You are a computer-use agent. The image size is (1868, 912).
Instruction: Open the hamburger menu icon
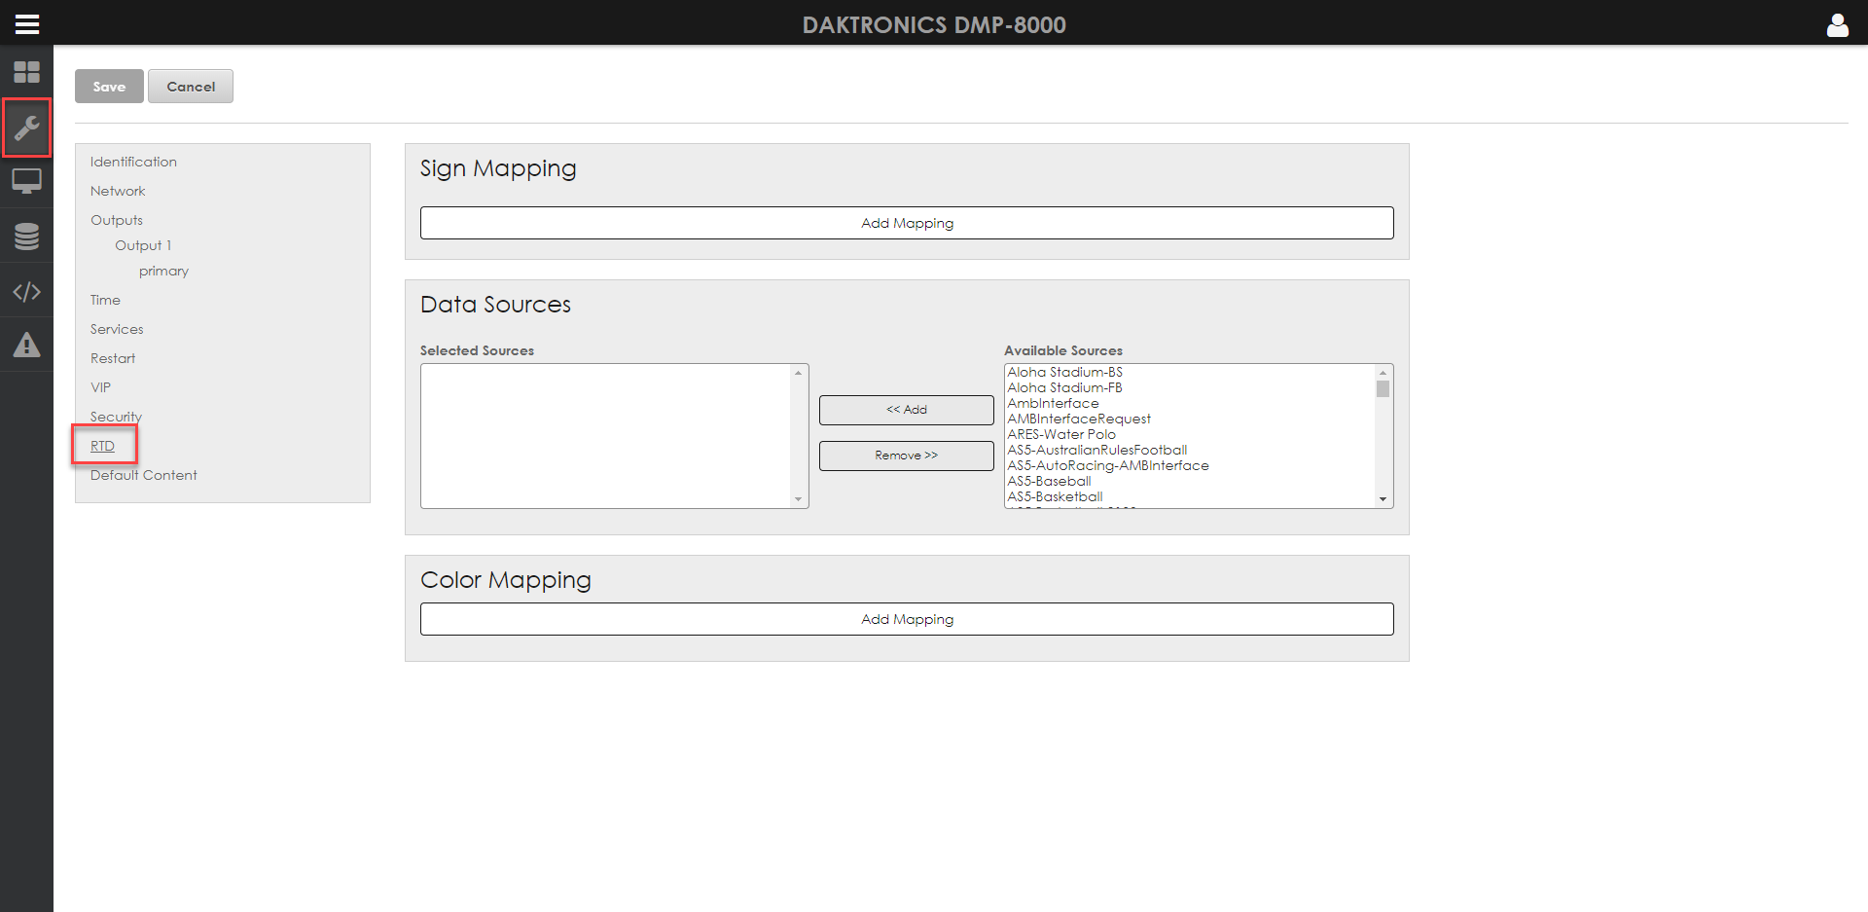[26, 24]
